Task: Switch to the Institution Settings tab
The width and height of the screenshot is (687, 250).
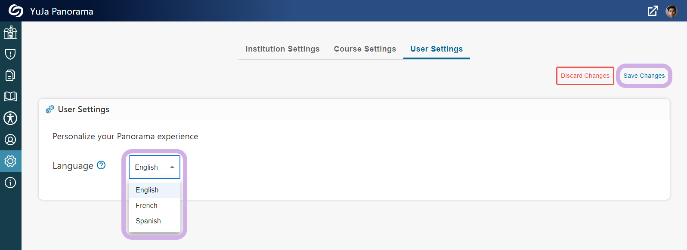Action: coord(282,49)
